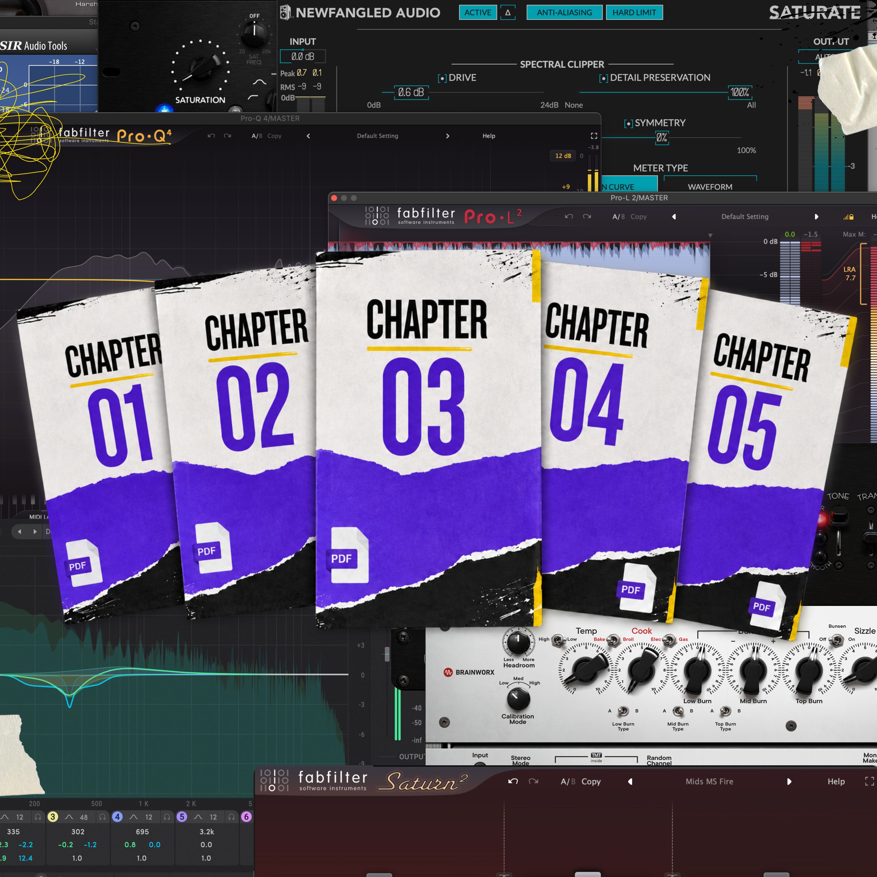Go to previous preset in Saturn 2
The image size is (877, 877).
[x=630, y=781]
